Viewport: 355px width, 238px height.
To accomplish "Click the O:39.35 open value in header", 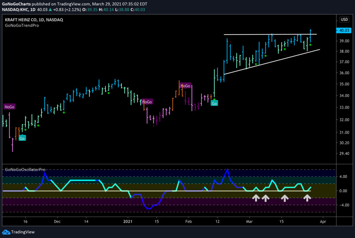I will (90, 10).
